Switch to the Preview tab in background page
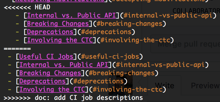Viewport: 220px width, 102px height. [x=205, y=86]
